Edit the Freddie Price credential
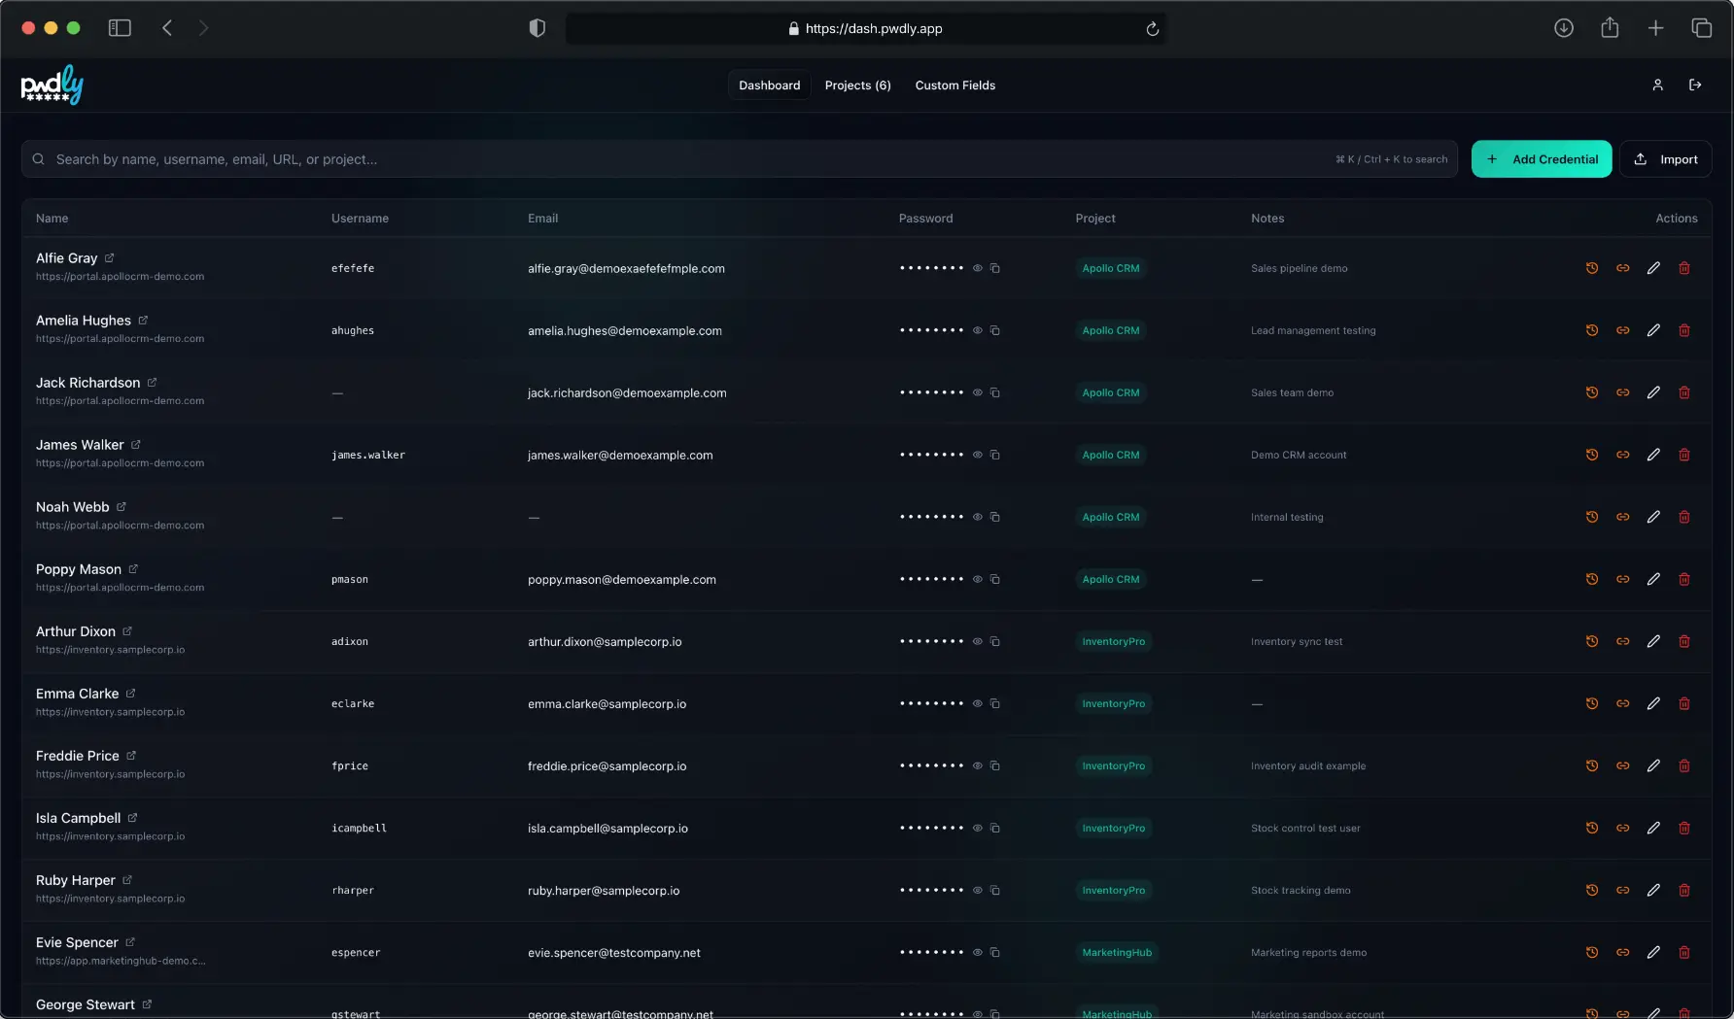Image resolution: width=1734 pixels, height=1019 pixels. coord(1653,765)
